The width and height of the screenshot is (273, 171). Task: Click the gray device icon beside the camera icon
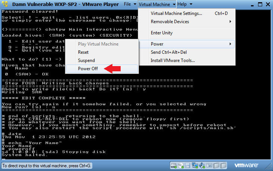(x=216, y=165)
